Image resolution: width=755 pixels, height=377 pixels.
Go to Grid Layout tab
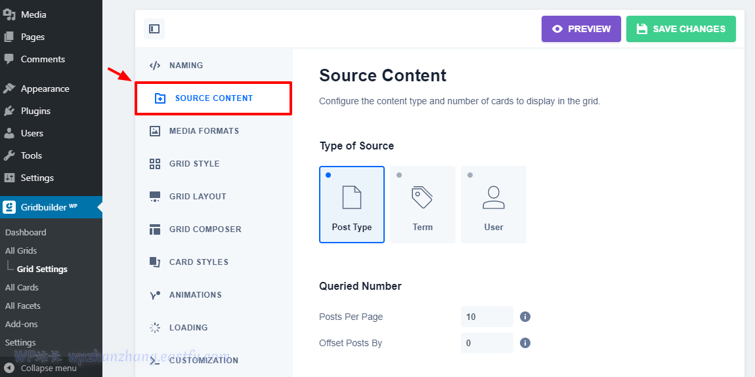[213, 196]
